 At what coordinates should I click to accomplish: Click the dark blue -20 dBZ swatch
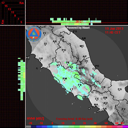[x=34, y=126]
